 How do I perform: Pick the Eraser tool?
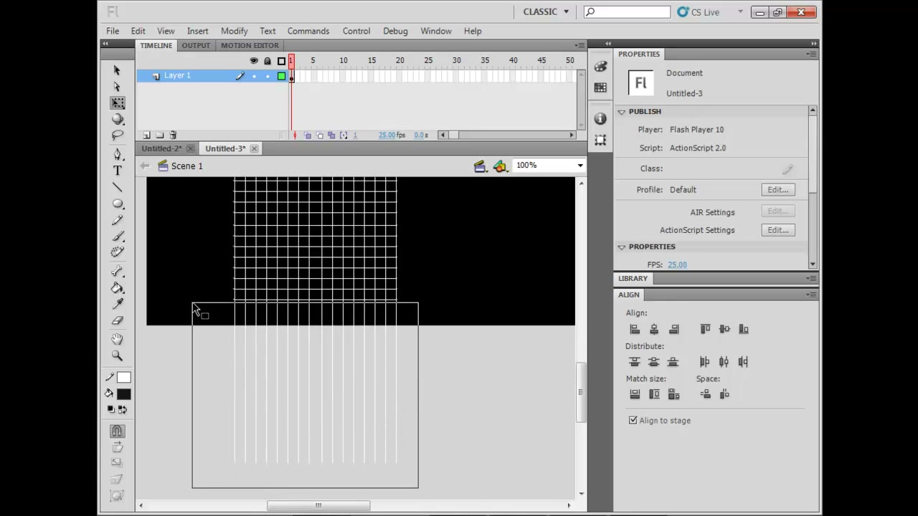[x=118, y=321]
